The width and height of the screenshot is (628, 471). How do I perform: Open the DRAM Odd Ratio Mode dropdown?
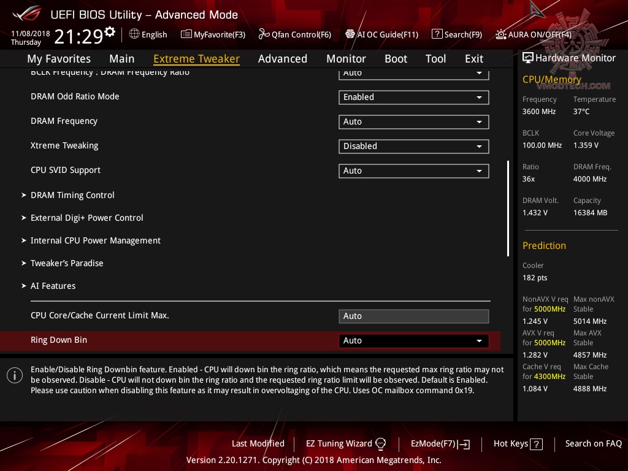(x=414, y=98)
